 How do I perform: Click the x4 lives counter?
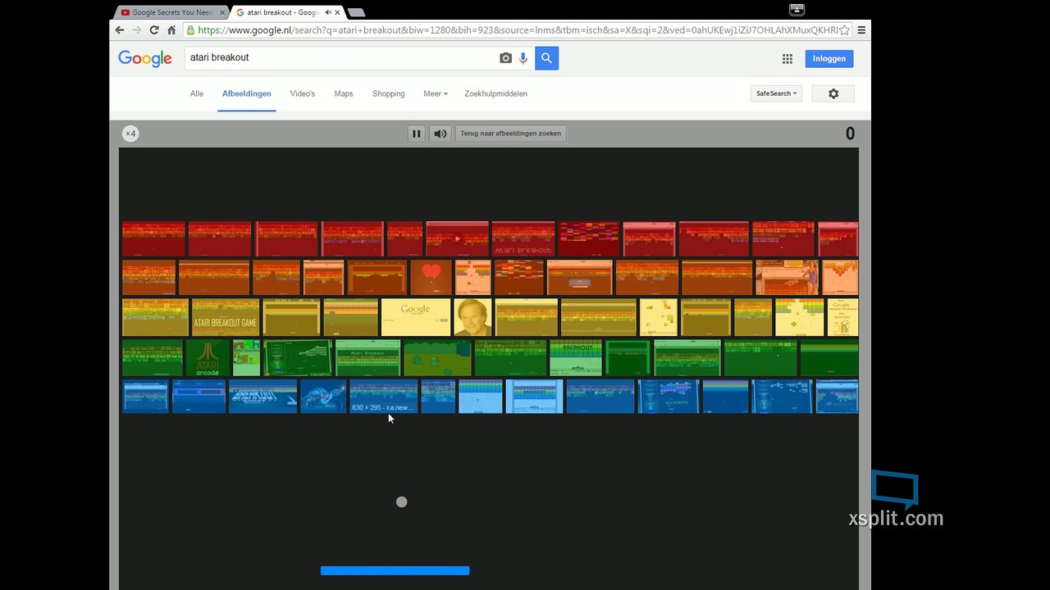click(x=130, y=134)
